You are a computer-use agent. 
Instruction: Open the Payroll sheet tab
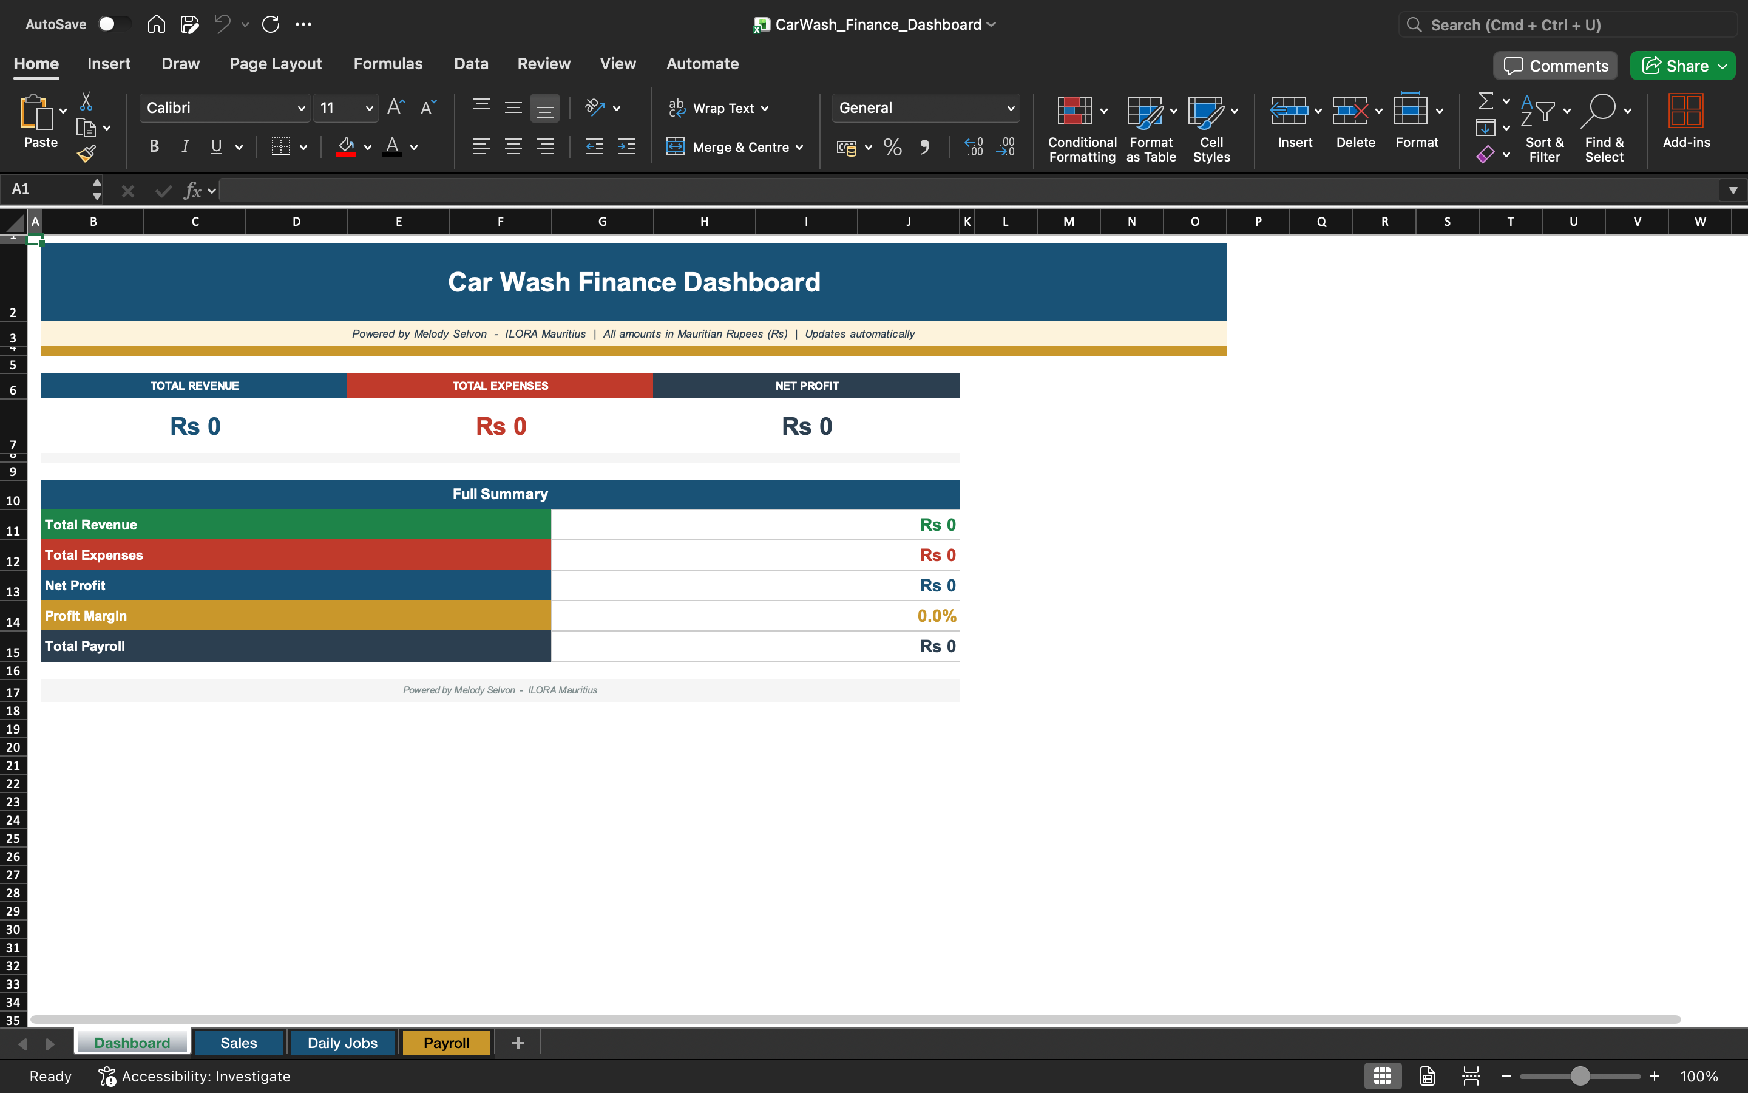pyautogui.click(x=446, y=1043)
